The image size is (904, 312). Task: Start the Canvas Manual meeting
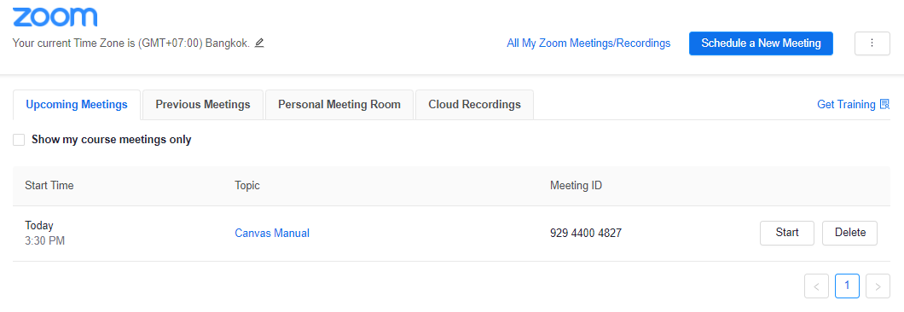click(x=787, y=233)
